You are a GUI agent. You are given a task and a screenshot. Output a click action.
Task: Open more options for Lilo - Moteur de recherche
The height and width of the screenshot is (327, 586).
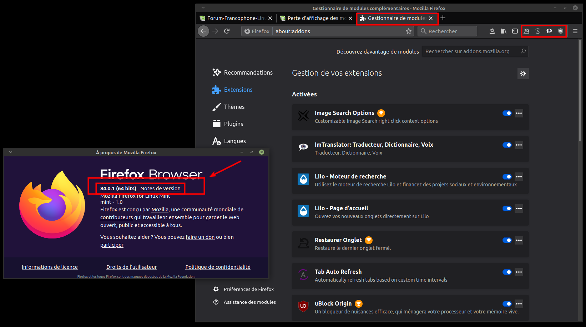point(519,177)
